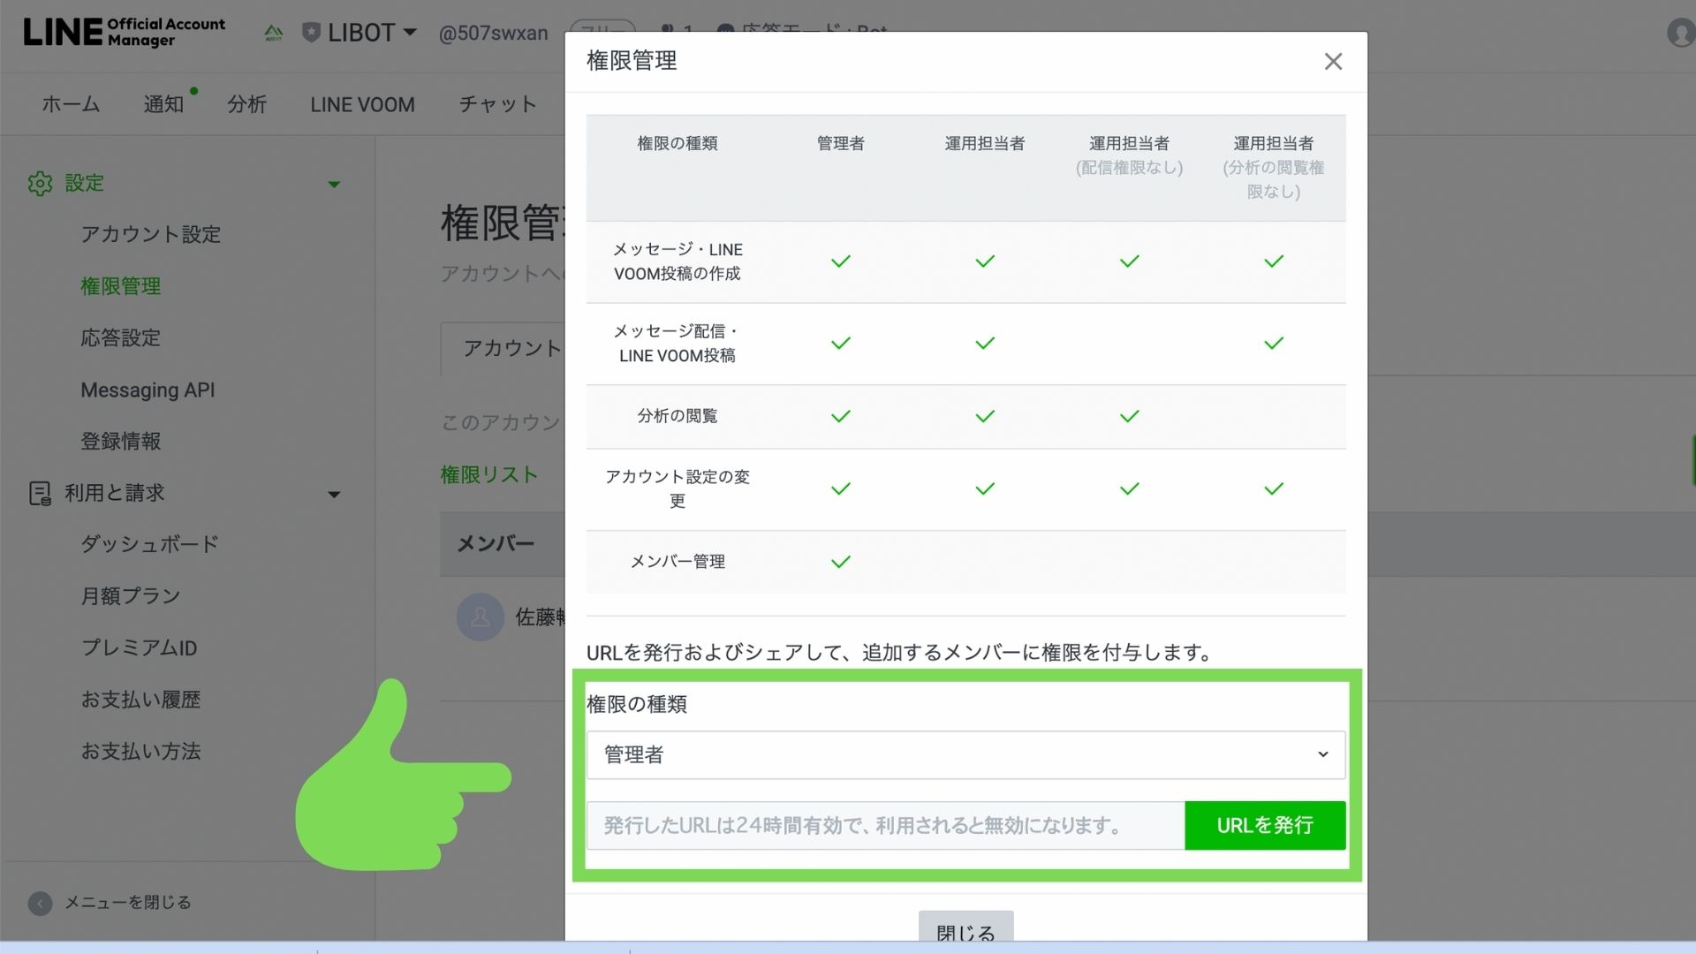Viewport: 1696px width, 954px height.
Task: Click the member avatar icon for 佐藤
Action: pyautogui.click(x=480, y=617)
